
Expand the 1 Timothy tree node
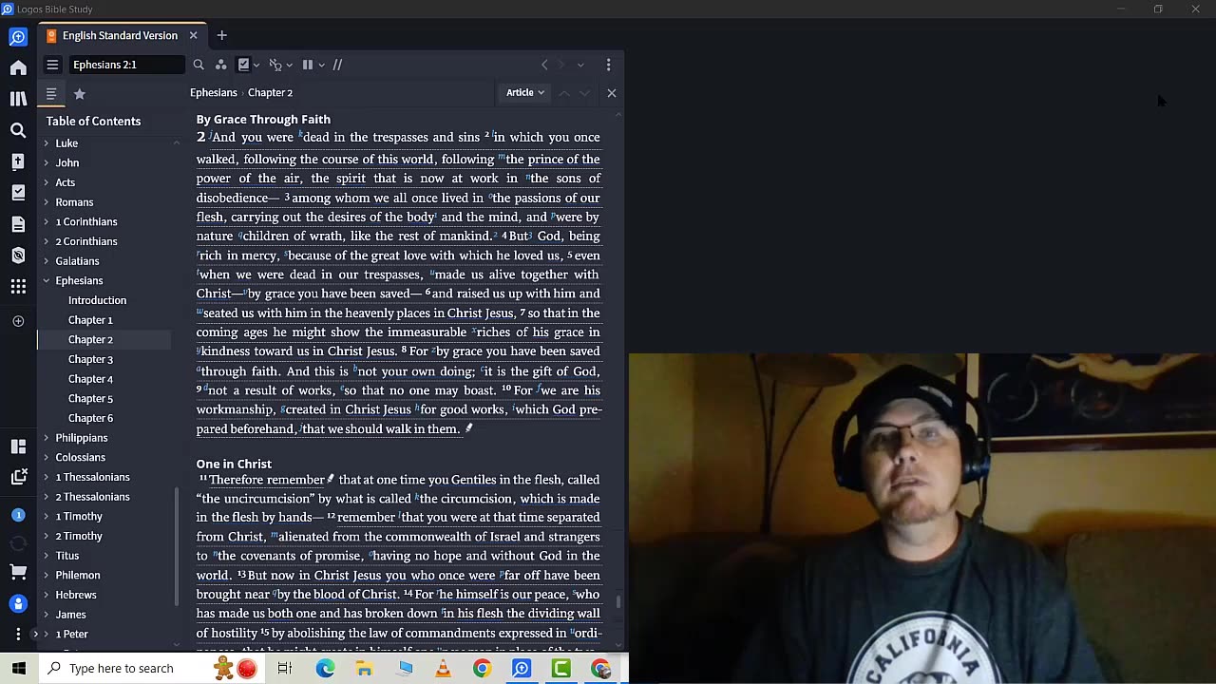pyautogui.click(x=46, y=516)
